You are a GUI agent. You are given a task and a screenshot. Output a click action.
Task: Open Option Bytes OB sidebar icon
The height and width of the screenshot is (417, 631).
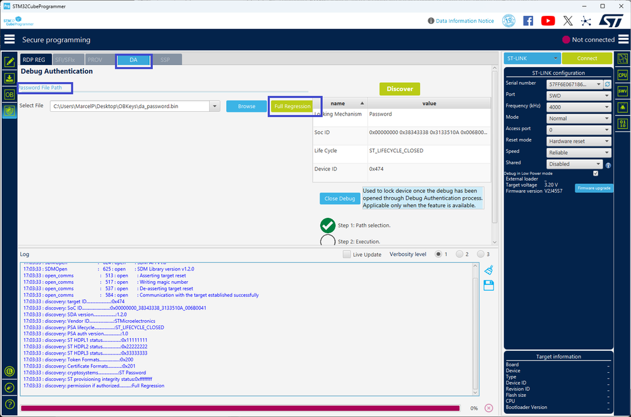pos(9,95)
